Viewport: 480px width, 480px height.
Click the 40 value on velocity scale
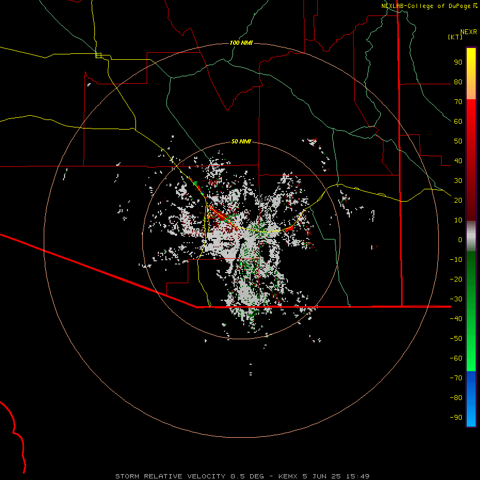458,161
